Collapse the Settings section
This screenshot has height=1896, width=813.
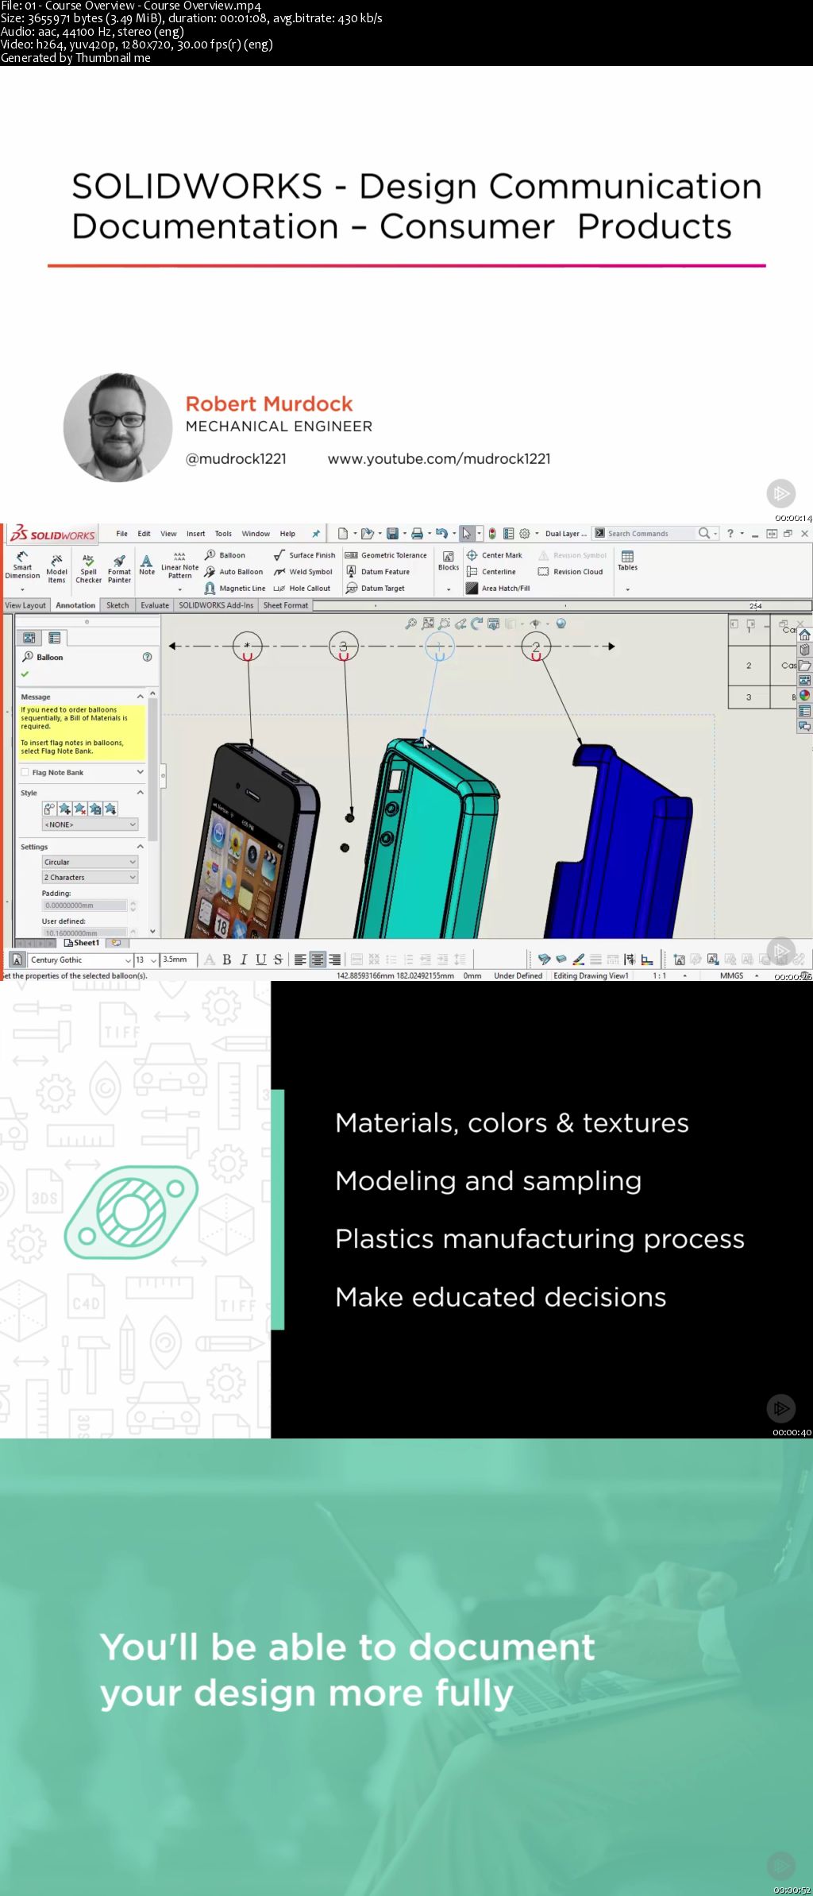tap(141, 847)
